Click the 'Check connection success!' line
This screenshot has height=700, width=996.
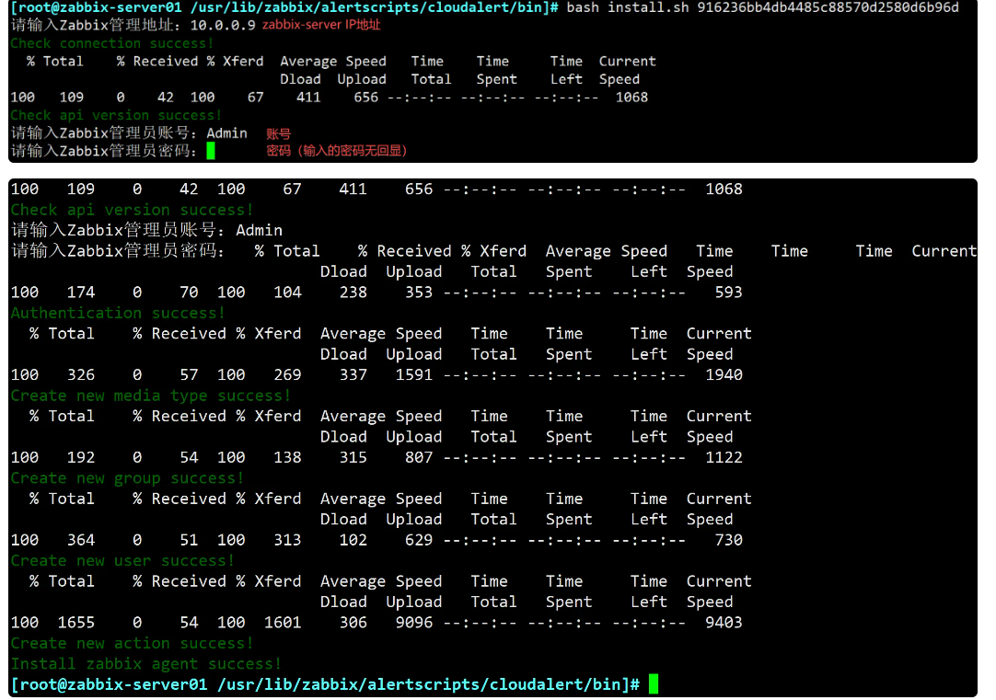112,43
